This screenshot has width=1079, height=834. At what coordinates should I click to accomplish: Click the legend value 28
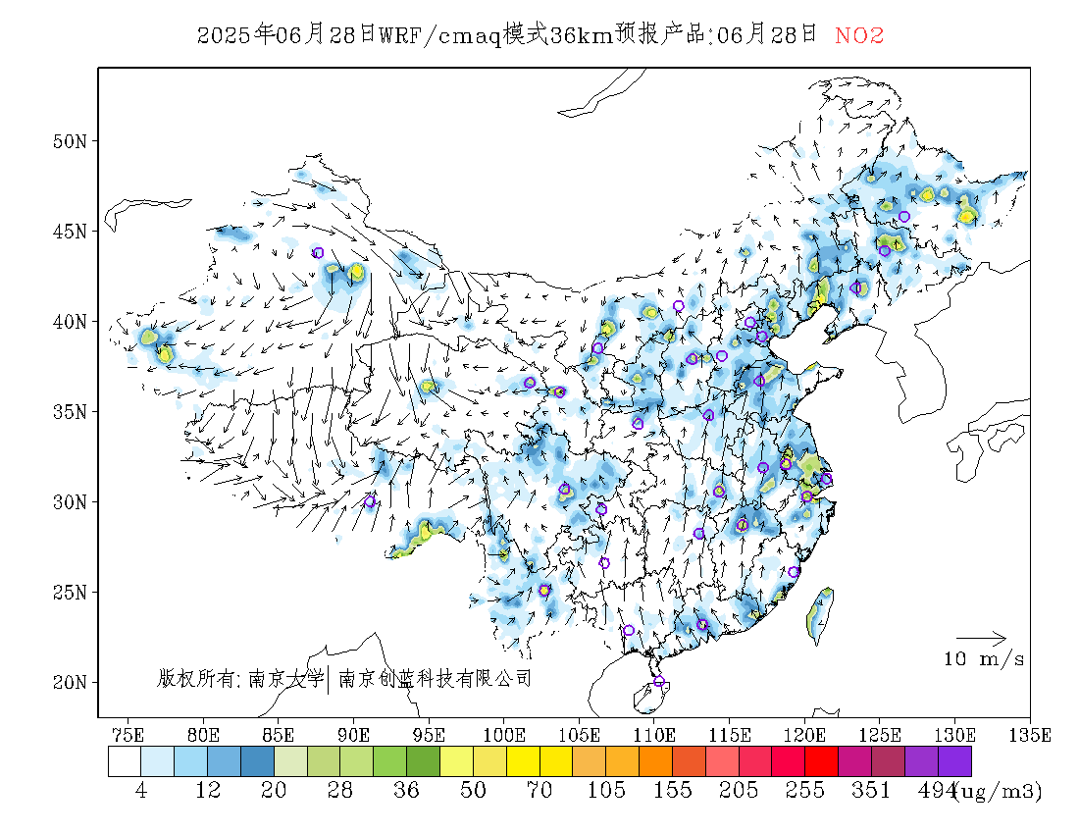coord(340,790)
